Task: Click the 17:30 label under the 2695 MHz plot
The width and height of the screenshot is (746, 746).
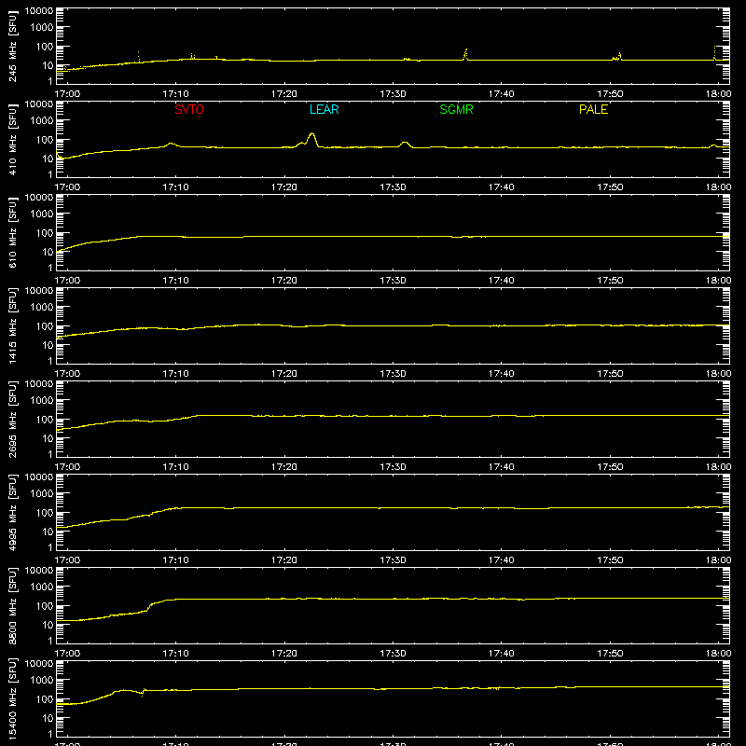Action: [393, 467]
